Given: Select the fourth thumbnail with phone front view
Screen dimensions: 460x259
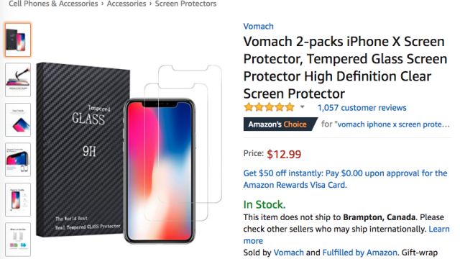Looking at the screenshot, I should pyautogui.click(x=18, y=160).
